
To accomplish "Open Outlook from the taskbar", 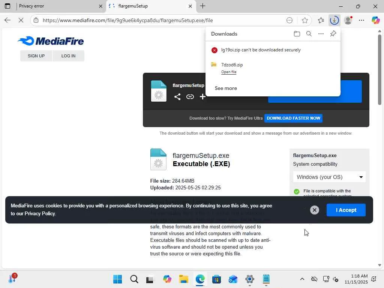I will [233, 279].
